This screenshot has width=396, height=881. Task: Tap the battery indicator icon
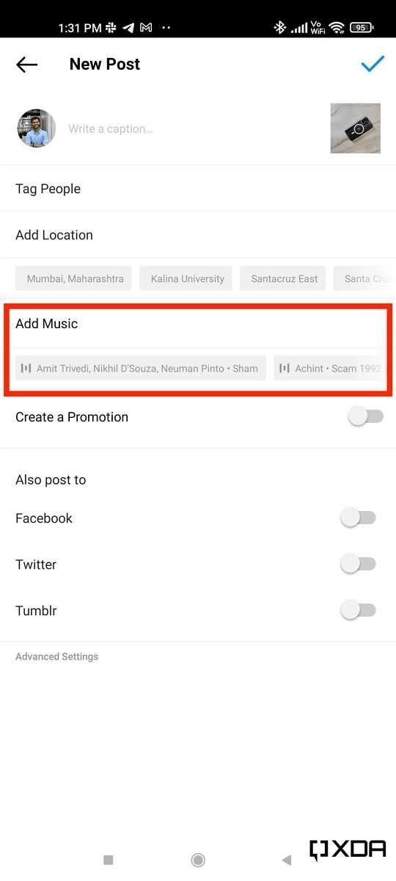[x=361, y=27]
